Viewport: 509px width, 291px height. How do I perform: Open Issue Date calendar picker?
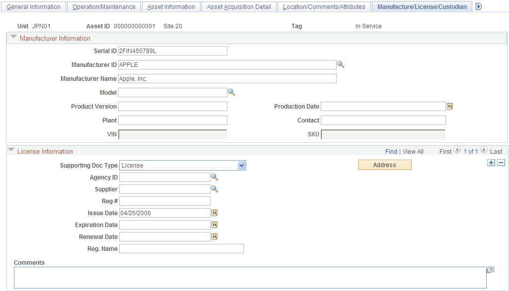pyautogui.click(x=215, y=213)
